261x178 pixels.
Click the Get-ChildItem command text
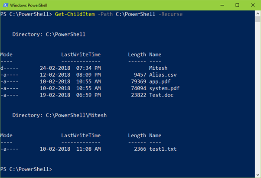pyautogui.click(x=73, y=14)
